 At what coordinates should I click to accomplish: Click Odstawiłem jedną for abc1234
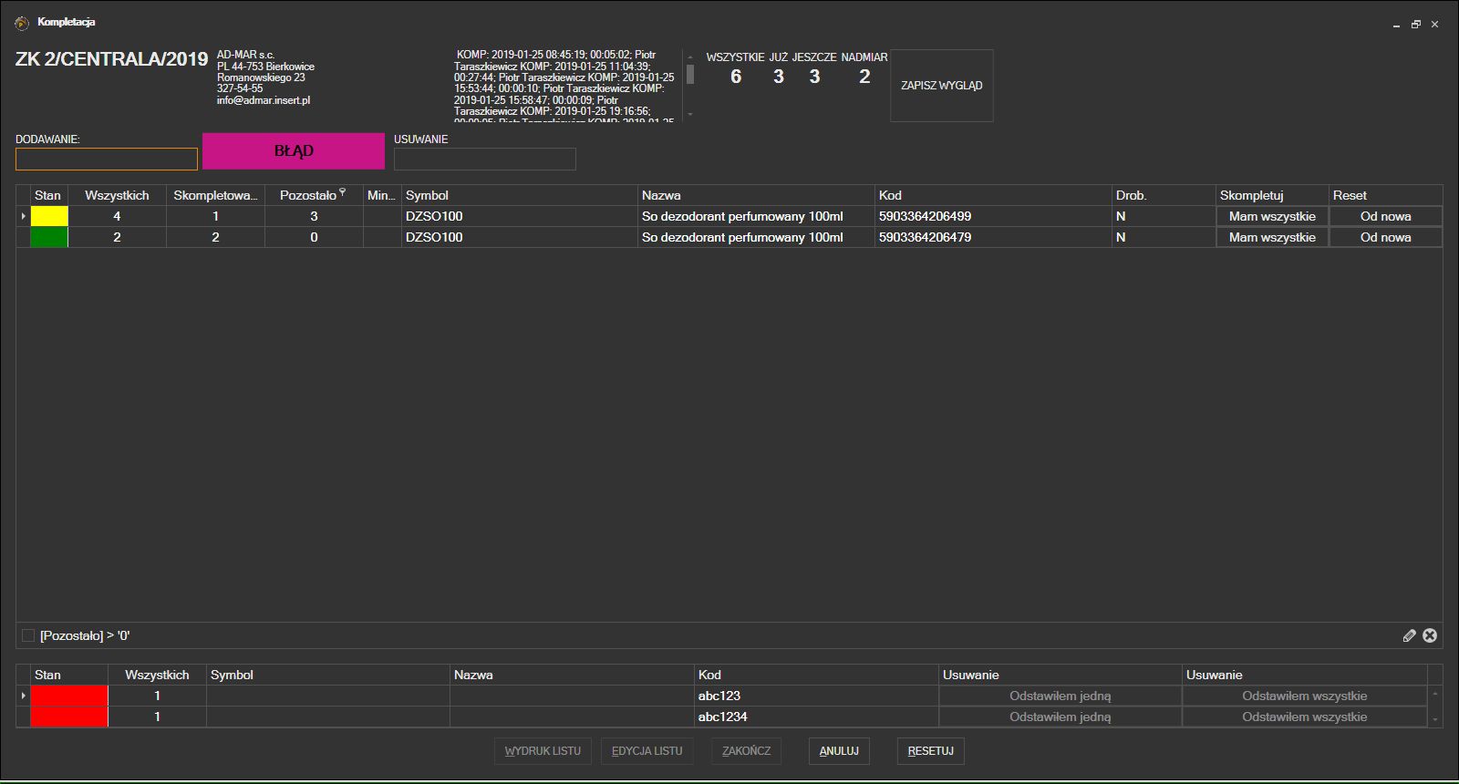tap(1060, 717)
